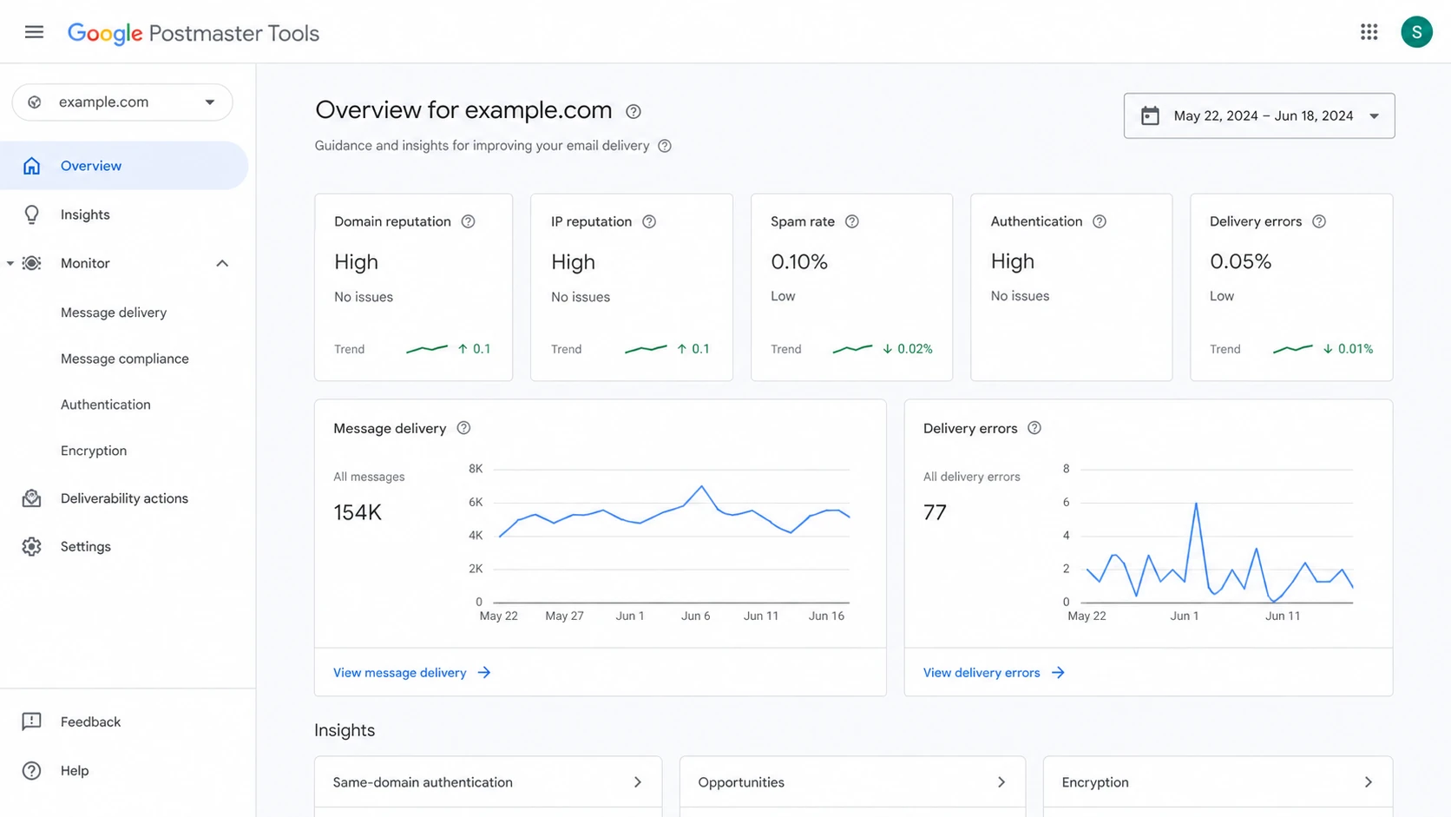This screenshot has height=817, width=1451.
Task: Click the IP reputation help icon
Action: 649,221
